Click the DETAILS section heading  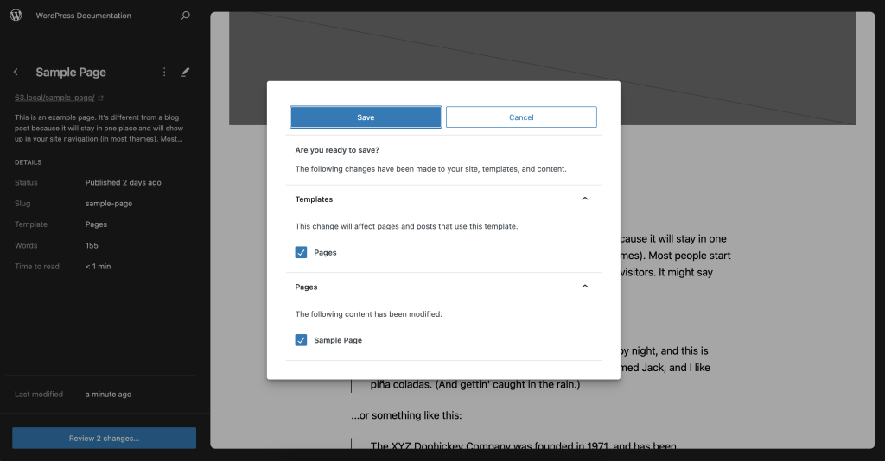[29, 162]
